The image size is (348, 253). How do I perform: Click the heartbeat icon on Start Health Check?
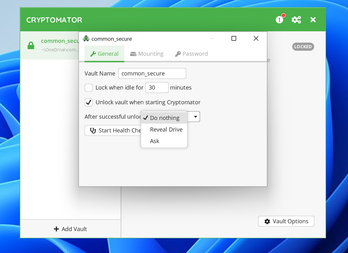[x=93, y=130]
